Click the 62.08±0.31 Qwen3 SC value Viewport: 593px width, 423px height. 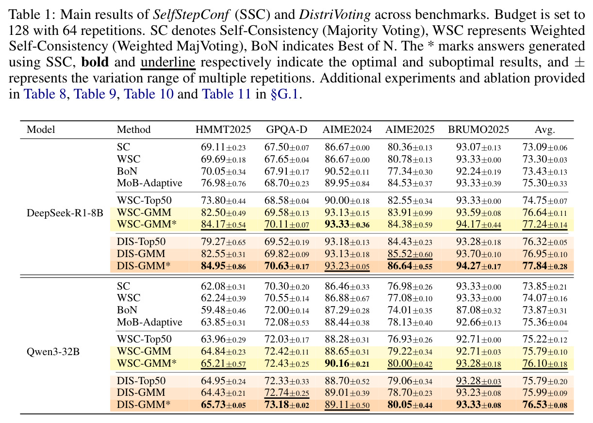click(x=223, y=286)
